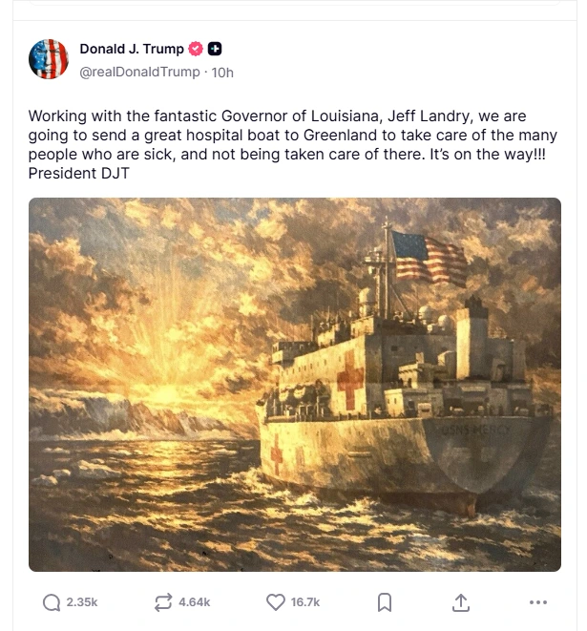Viewport: 587px width, 631px height.
Task: Click the 2.35k replies count
Action: coord(82,602)
